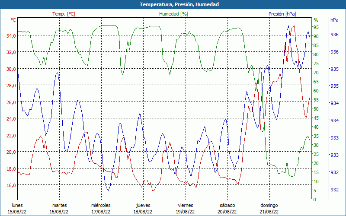Click the 60 humidity axis value
This screenshot has height=216, width=346.
click(x=316, y=91)
